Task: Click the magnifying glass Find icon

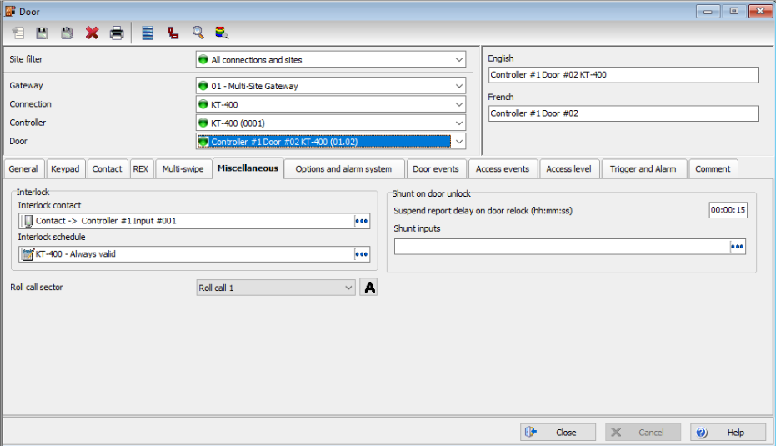Action: click(198, 33)
